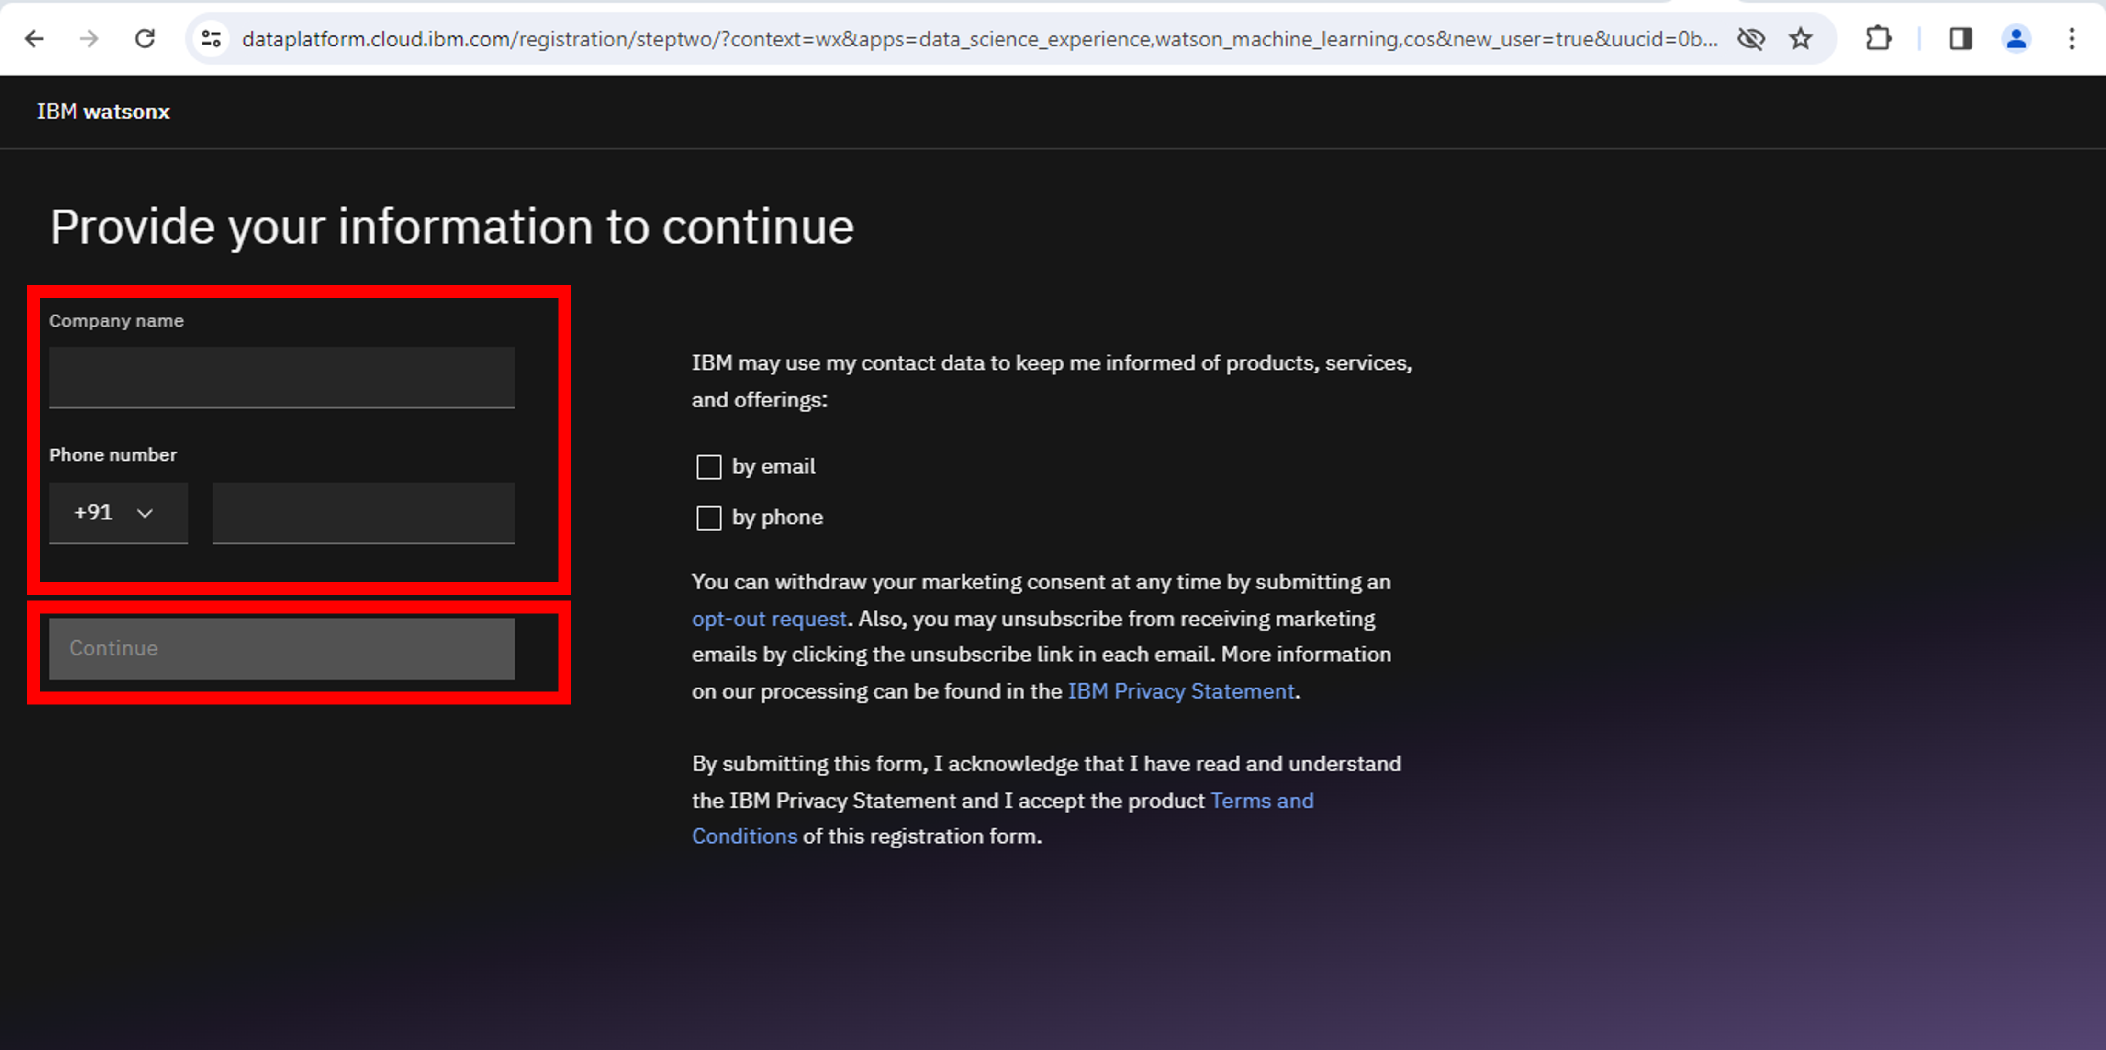The image size is (2106, 1050).
Task: Open site information icon in address bar
Action: (x=211, y=38)
